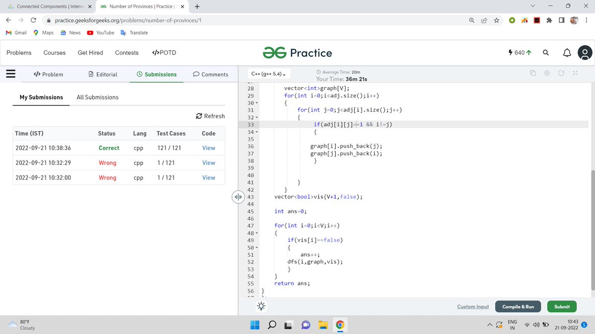Viewport: 595px width, 334px height.
Task: Collapse code fold at line 30
Action: click(x=257, y=102)
